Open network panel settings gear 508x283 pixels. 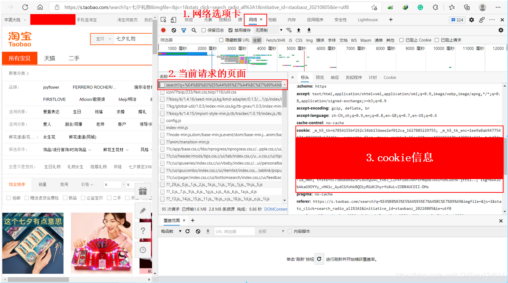pyautogui.click(x=501, y=30)
